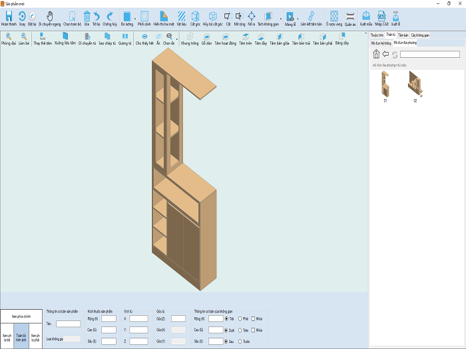
Task: Click the Xóa trash can icon
Action: click(x=87, y=19)
